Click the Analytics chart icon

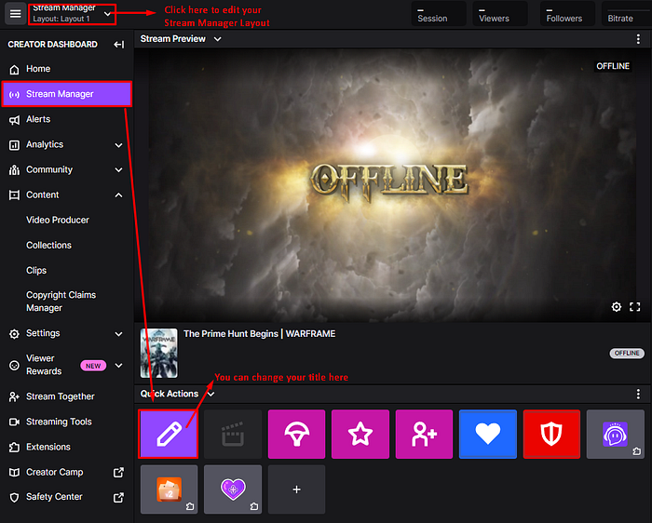pyautogui.click(x=14, y=145)
